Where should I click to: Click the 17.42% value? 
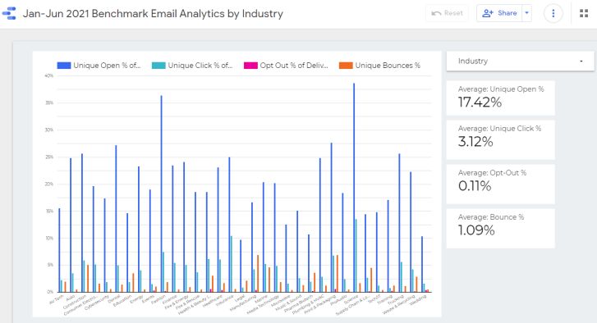[x=480, y=102]
